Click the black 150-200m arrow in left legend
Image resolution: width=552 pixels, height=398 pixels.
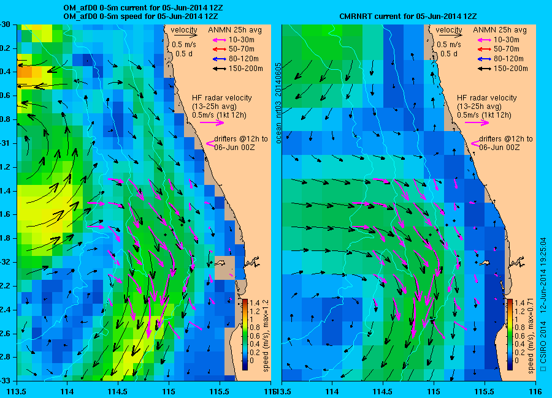220,69
